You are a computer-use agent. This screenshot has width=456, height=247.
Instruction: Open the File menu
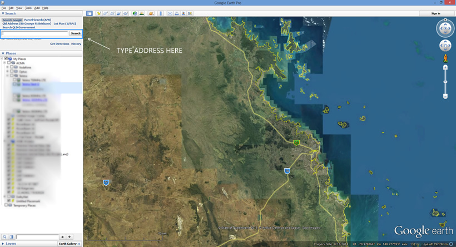[3, 8]
